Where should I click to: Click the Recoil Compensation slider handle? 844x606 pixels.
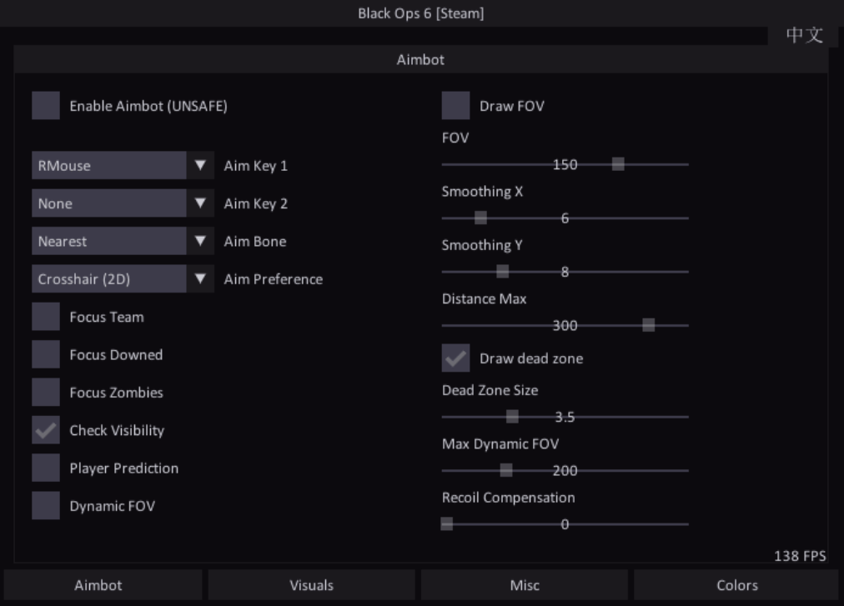(447, 524)
